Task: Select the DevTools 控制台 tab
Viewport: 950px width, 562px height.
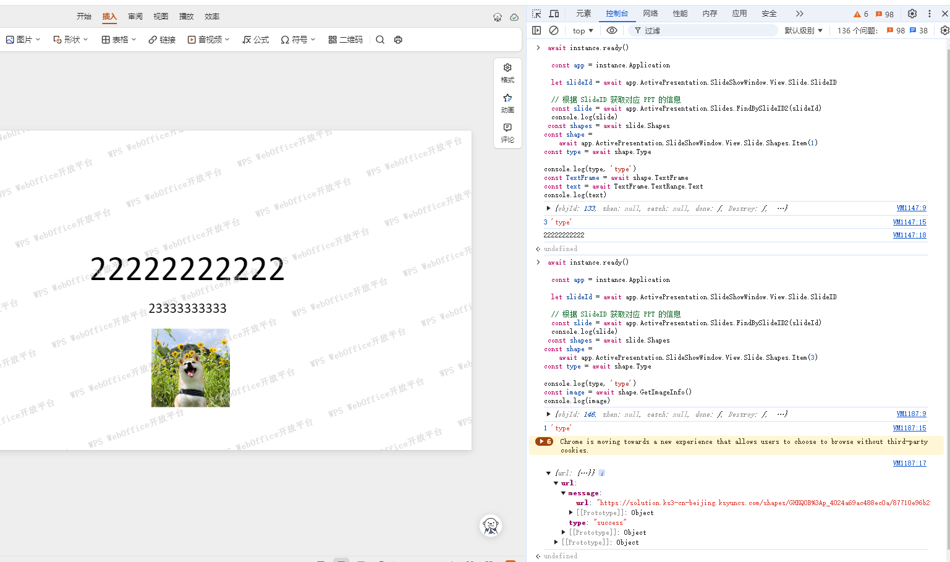Action: click(617, 14)
